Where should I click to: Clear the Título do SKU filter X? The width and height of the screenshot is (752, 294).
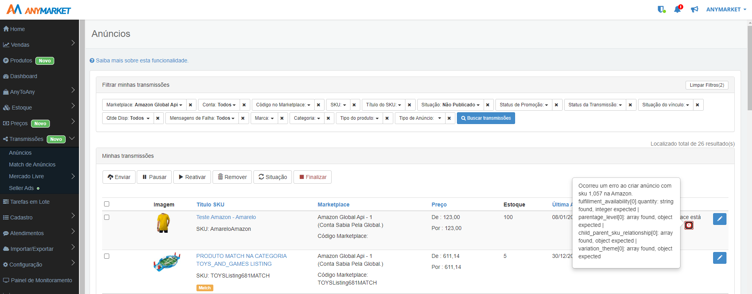[409, 105]
